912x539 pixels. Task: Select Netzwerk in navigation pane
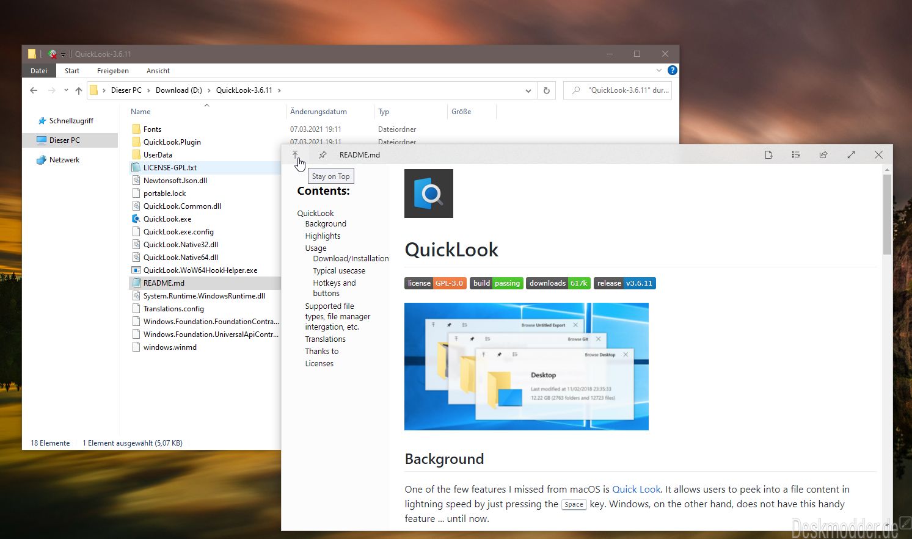click(x=64, y=160)
